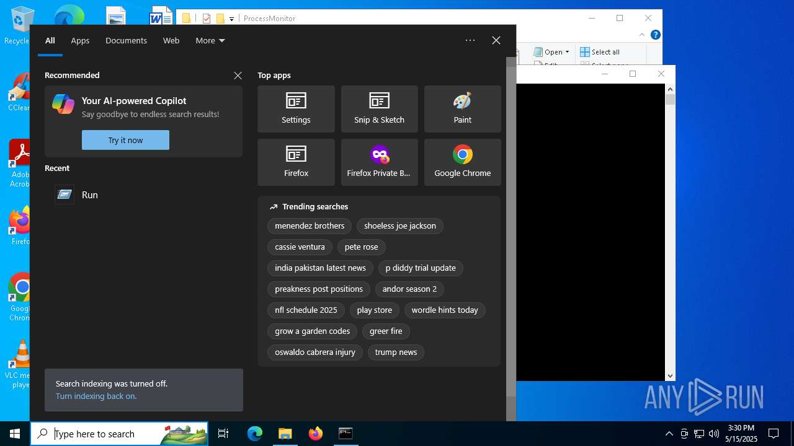Open the Windows Start menu
794x446 pixels.
[x=15, y=434]
